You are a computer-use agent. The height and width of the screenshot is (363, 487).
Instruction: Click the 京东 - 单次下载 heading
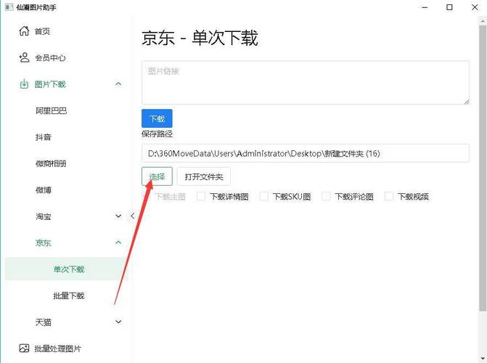tap(200, 38)
